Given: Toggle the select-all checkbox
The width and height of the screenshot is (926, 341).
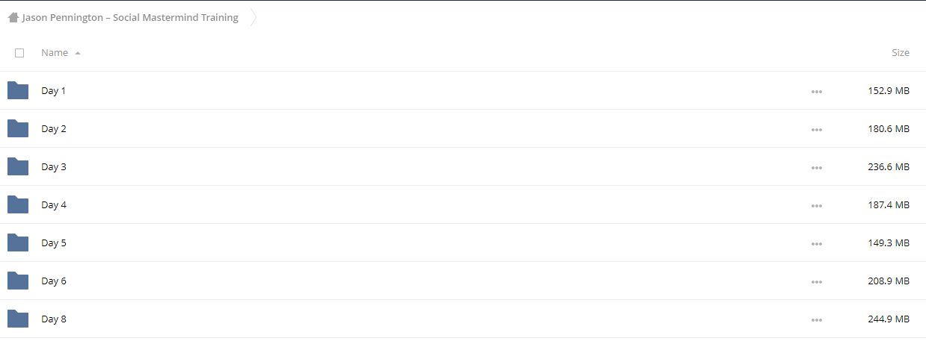Looking at the screenshot, I should coord(19,53).
